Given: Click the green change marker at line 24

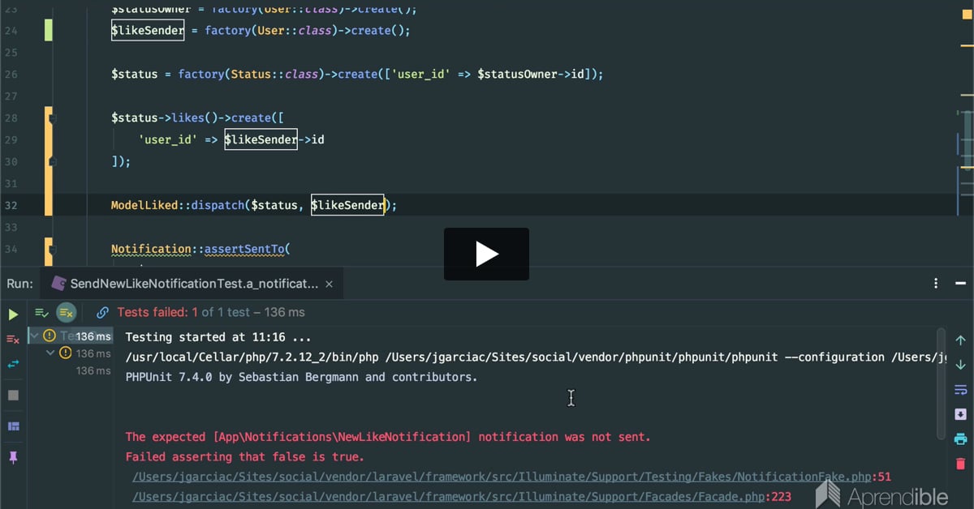Looking at the screenshot, I should point(49,31).
